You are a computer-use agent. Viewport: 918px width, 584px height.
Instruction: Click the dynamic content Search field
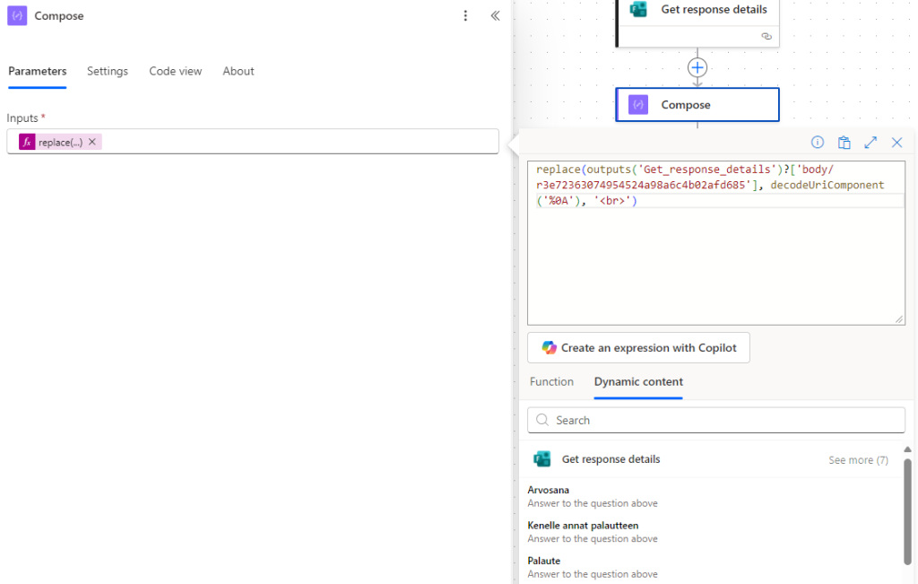click(x=717, y=420)
